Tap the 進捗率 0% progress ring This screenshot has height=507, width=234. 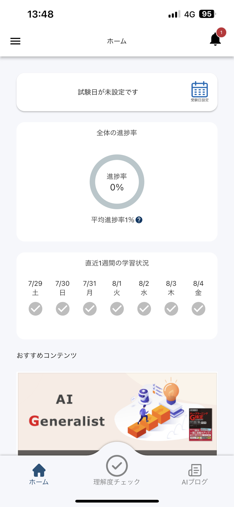click(117, 182)
